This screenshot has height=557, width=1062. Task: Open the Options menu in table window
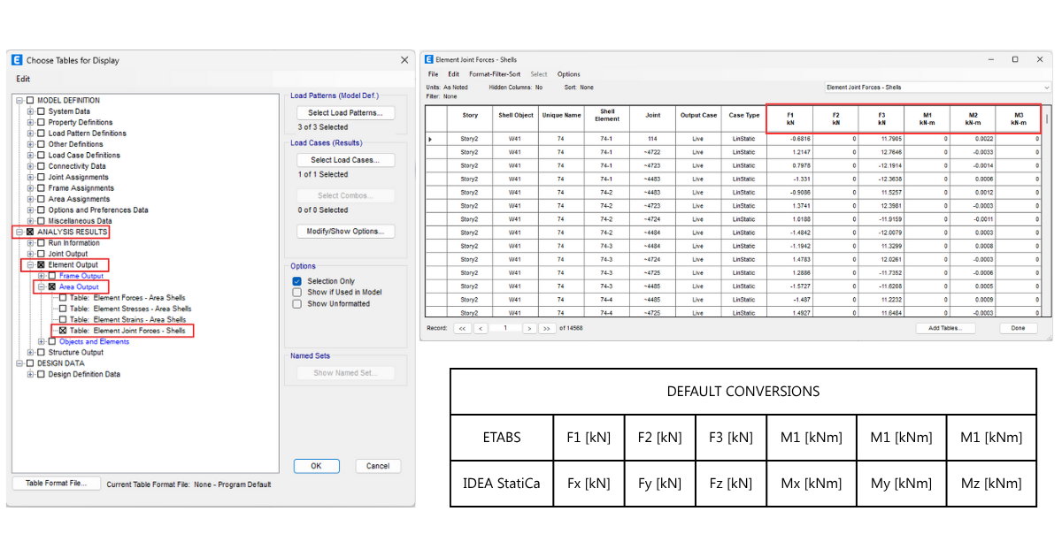click(x=568, y=74)
